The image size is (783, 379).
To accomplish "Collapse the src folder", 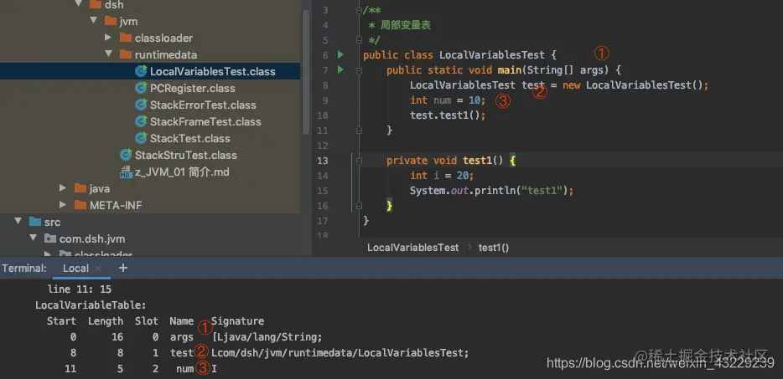I will (x=18, y=222).
